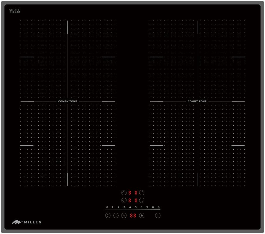Screen dimensions: 265x234
Task: Set power slider to level 0
Action: [x=107, y=207]
